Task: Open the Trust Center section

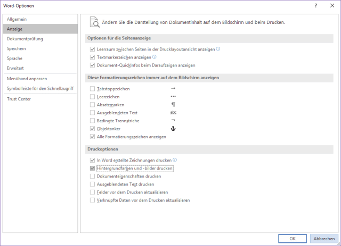Action: tap(19, 99)
